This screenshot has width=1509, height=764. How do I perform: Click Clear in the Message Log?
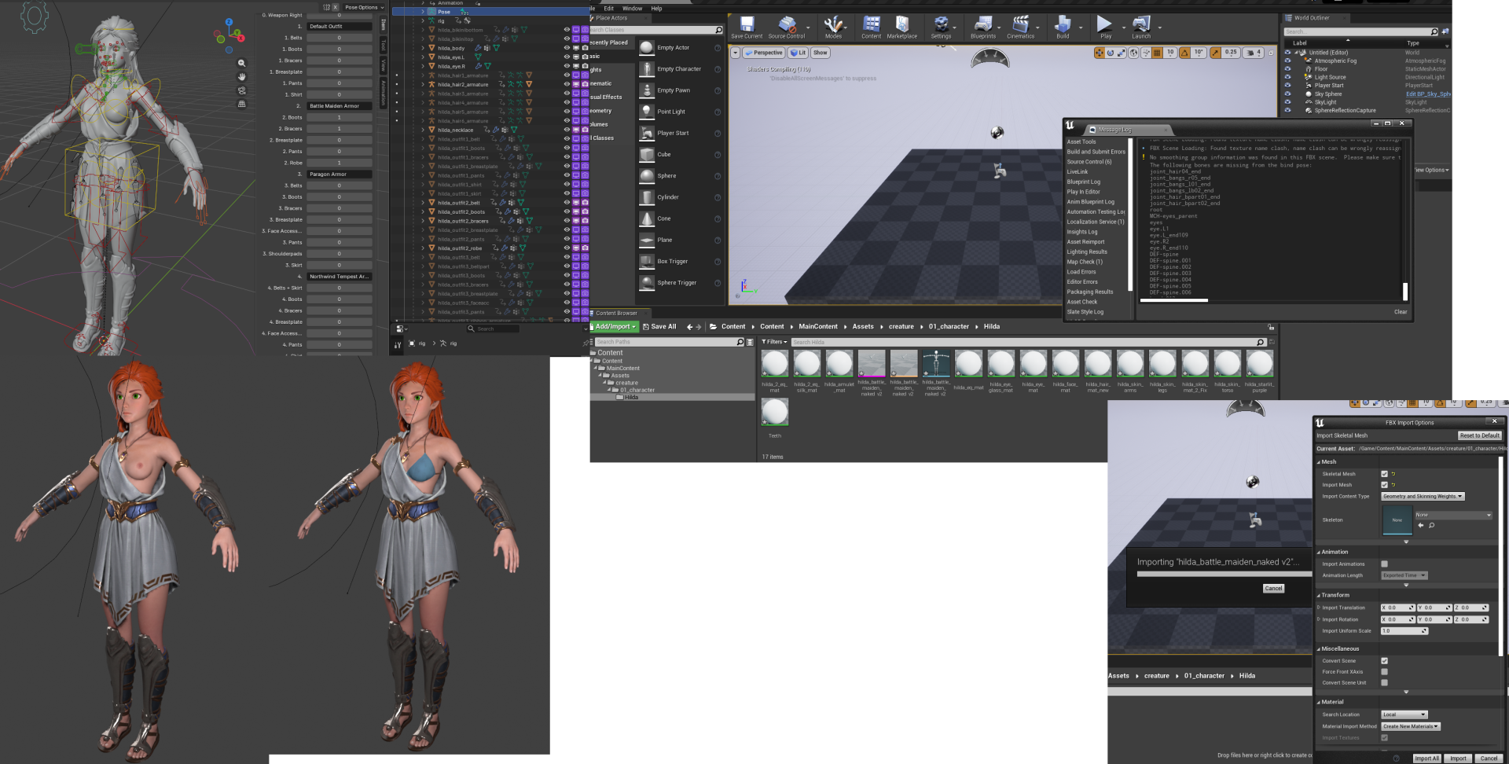coord(1401,312)
